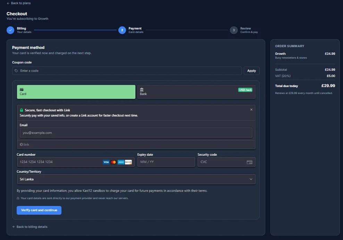Choose the Card payment tab

tap(76, 92)
